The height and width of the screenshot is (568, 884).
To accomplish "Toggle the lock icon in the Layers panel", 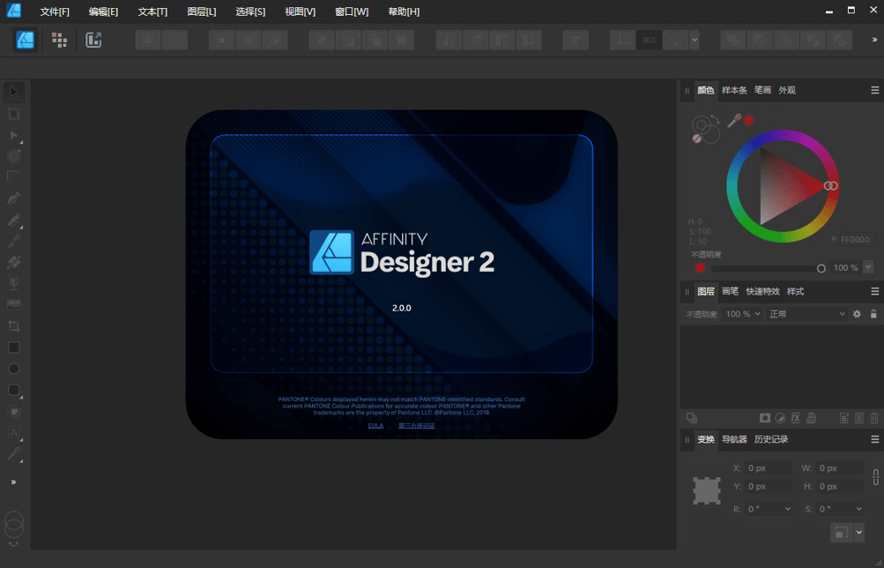I will [x=873, y=314].
